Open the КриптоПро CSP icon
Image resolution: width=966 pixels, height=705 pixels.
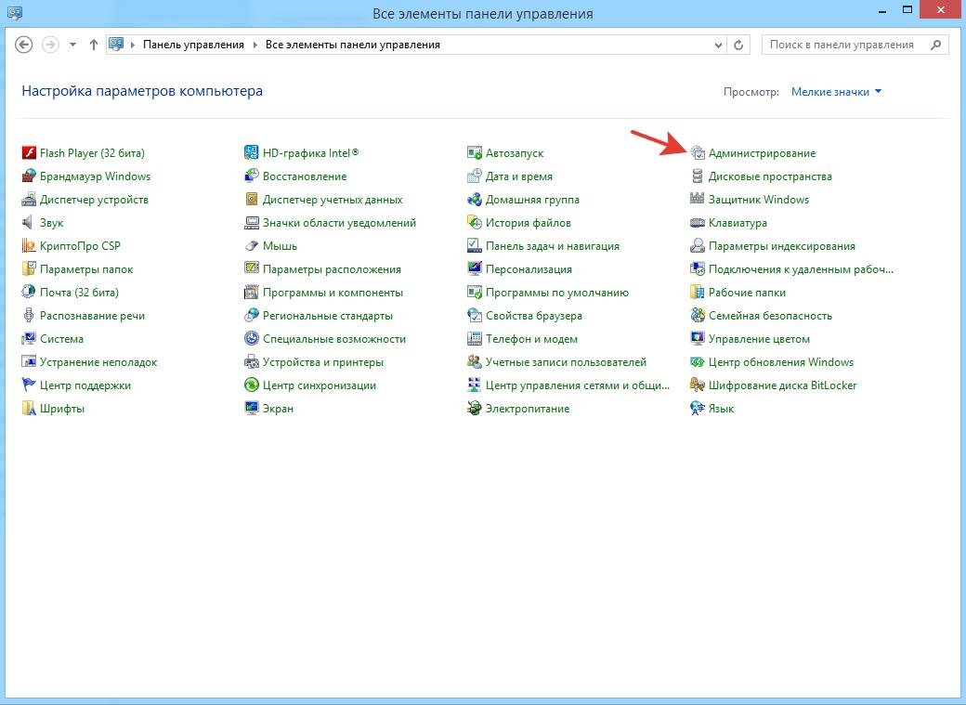29,246
